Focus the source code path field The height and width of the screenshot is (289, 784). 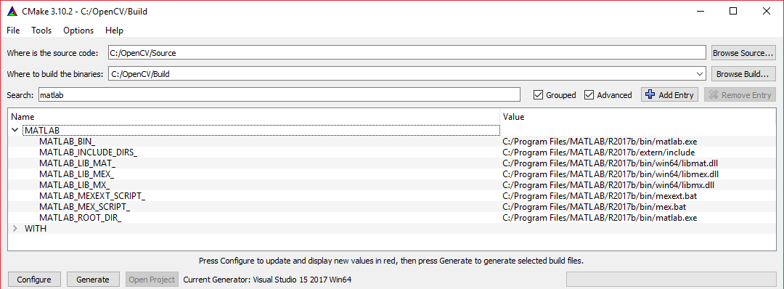click(407, 52)
